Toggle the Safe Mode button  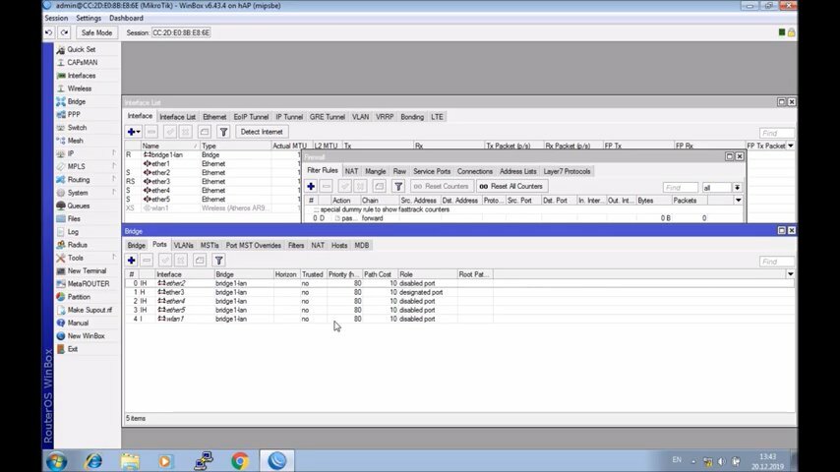tap(96, 32)
